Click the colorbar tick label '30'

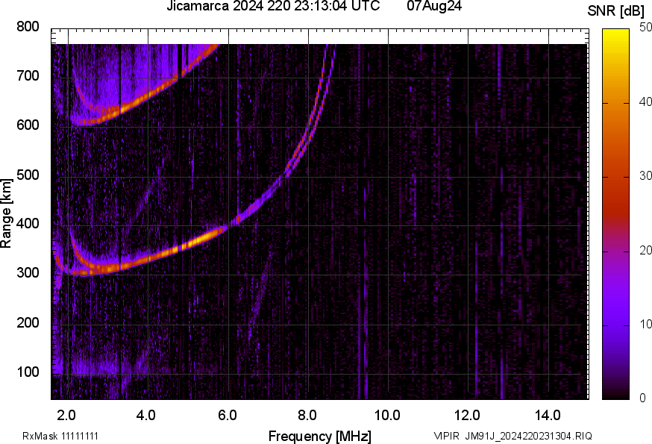point(645,175)
